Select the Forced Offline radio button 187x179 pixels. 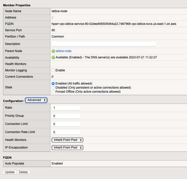53,91
